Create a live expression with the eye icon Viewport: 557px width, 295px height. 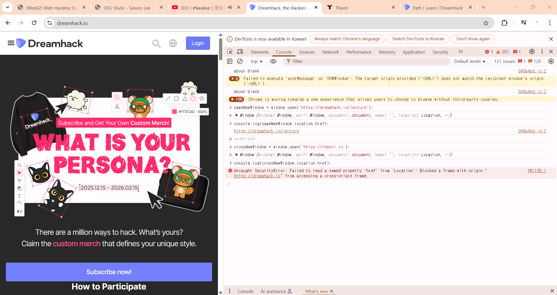pos(273,61)
